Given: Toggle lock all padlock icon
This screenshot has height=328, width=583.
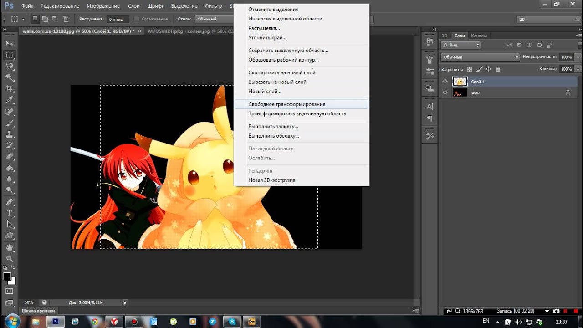Looking at the screenshot, I should (x=498, y=69).
